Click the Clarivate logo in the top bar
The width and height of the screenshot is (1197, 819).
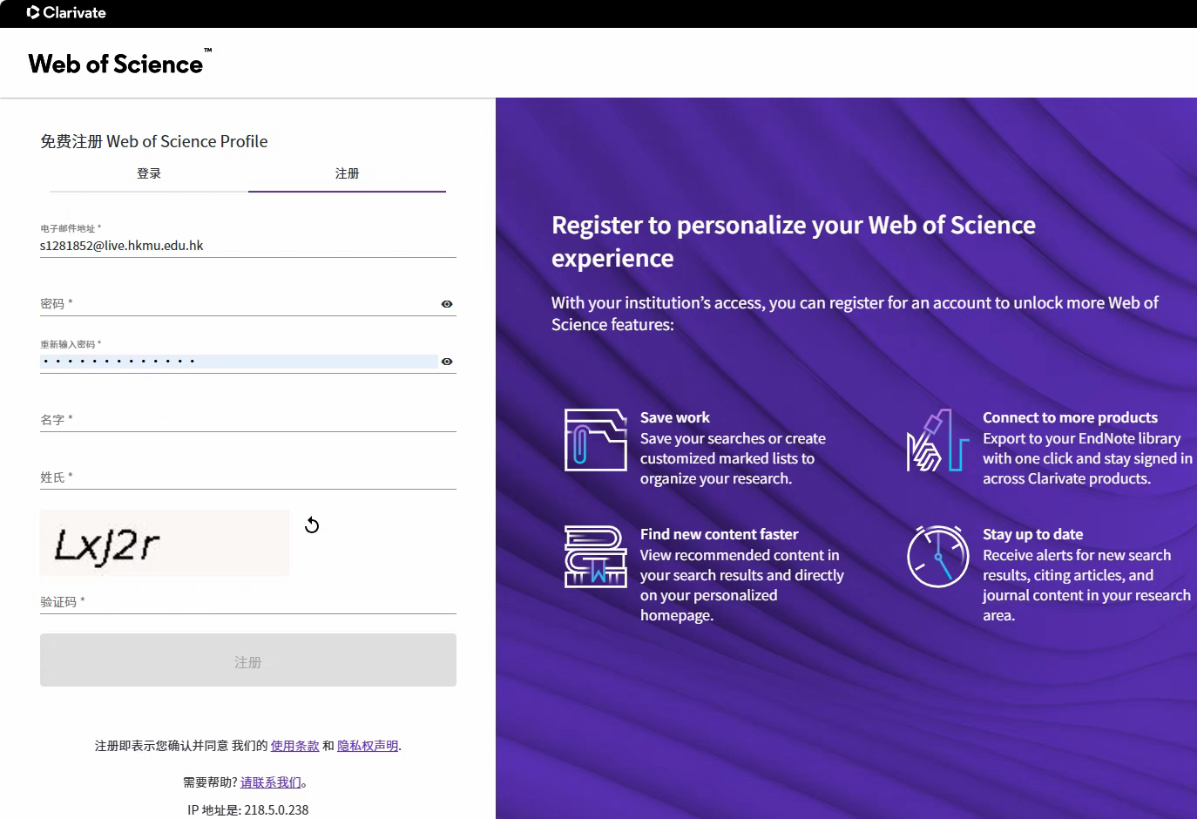point(66,13)
